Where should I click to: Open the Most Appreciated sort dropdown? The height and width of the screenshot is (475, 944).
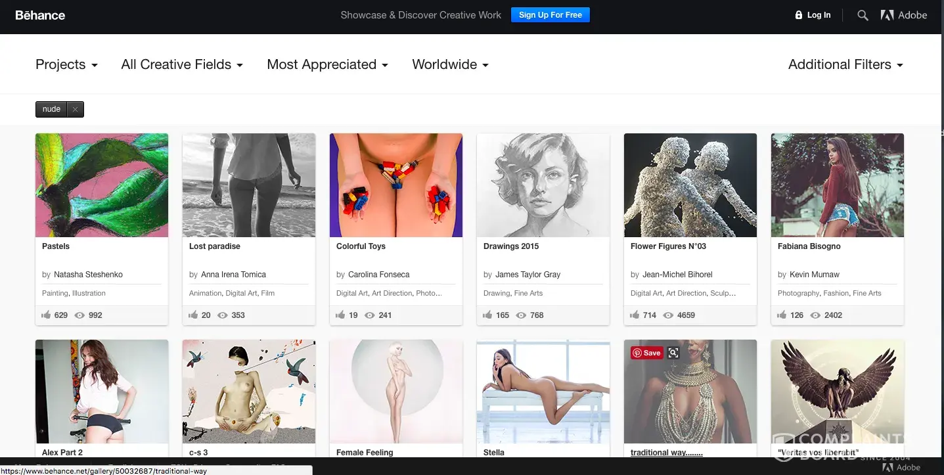pyautogui.click(x=327, y=64)
